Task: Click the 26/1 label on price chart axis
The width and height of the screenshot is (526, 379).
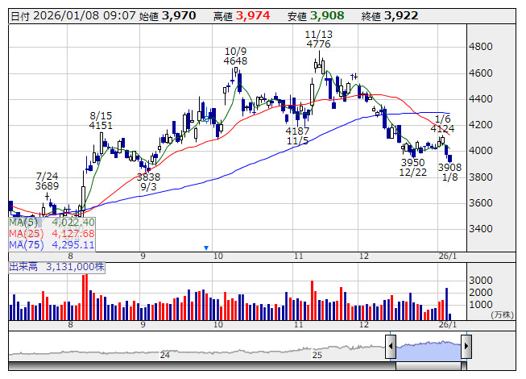Action: click(x=448, y=256)
